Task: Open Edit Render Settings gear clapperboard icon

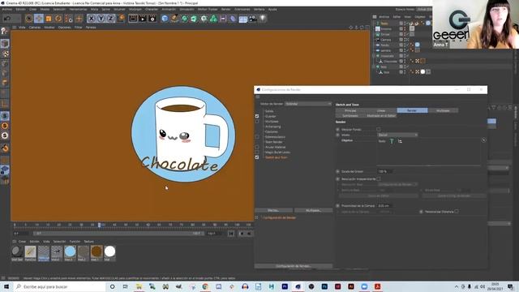Action: tap(152, 19)
